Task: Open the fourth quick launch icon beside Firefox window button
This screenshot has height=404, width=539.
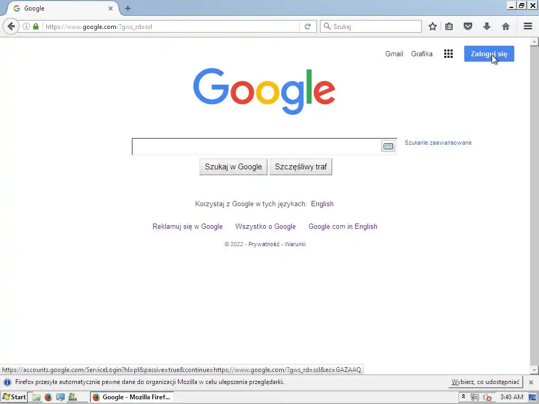Action: tap(72, 397)
